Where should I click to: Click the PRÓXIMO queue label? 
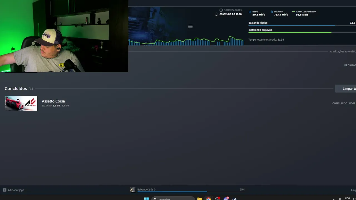coord(350,65)
